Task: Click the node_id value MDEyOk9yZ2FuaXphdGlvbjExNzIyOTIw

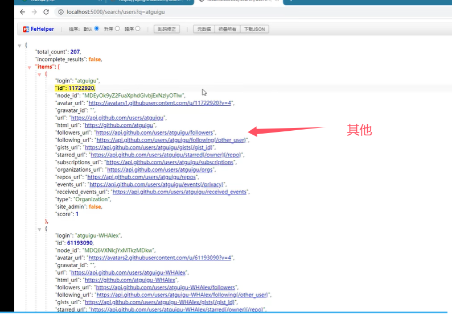Action: tap(133, 96)
